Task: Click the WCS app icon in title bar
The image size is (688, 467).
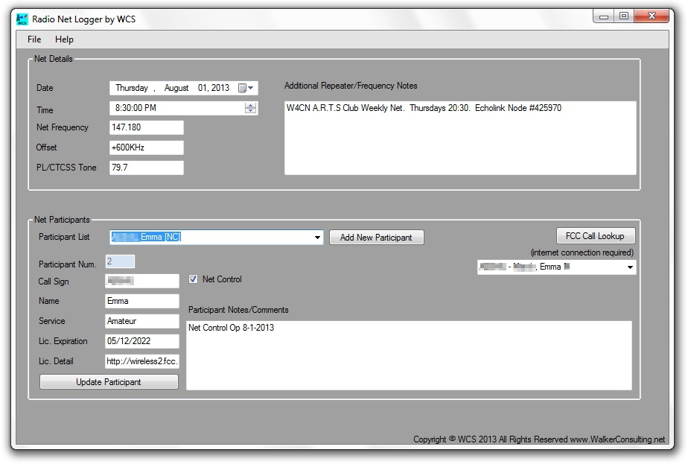Action: pos(22,19)
